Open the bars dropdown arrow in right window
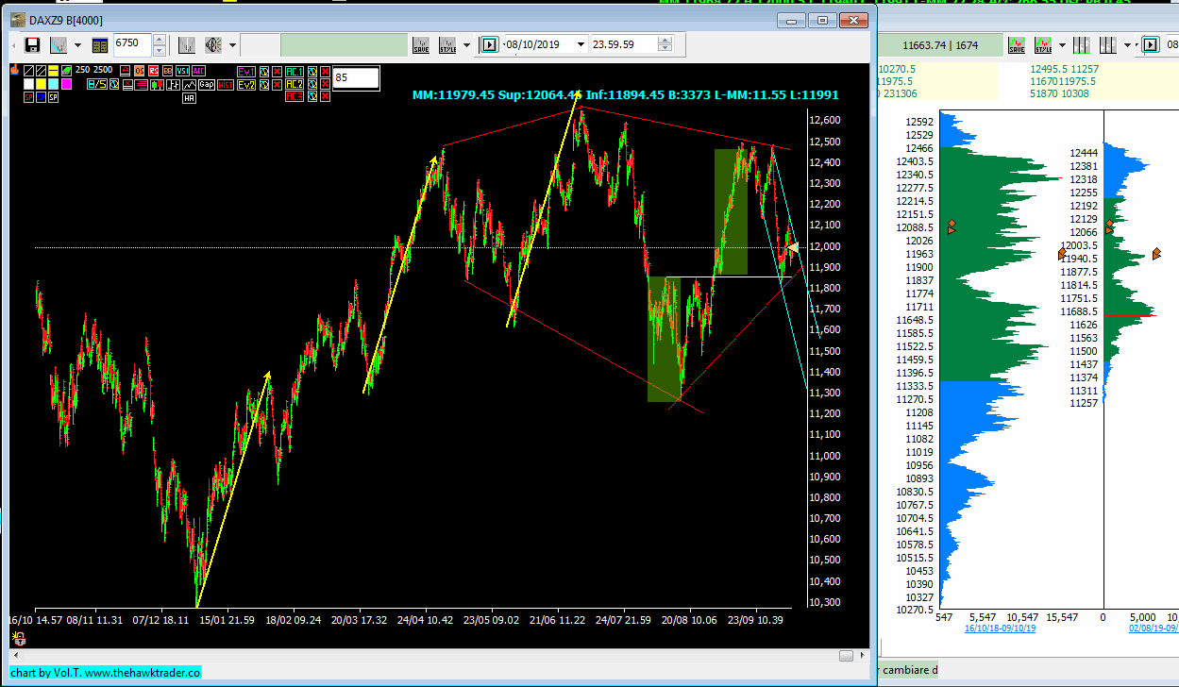The width and height of the screenshot is (1179, 687). pyautogui.click(x=1127, y=45)
